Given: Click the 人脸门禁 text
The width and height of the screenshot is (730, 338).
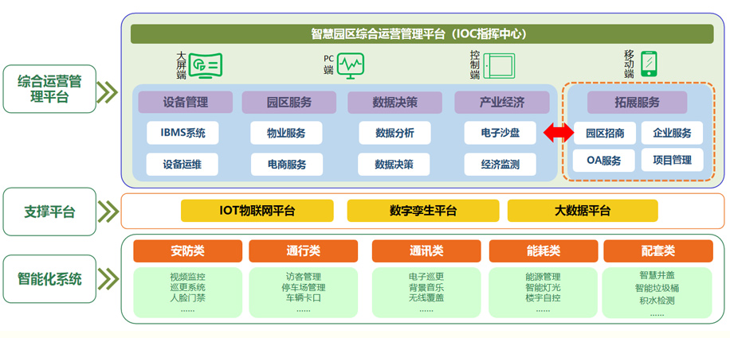Looking at the screenshot, I should [187, 297].
